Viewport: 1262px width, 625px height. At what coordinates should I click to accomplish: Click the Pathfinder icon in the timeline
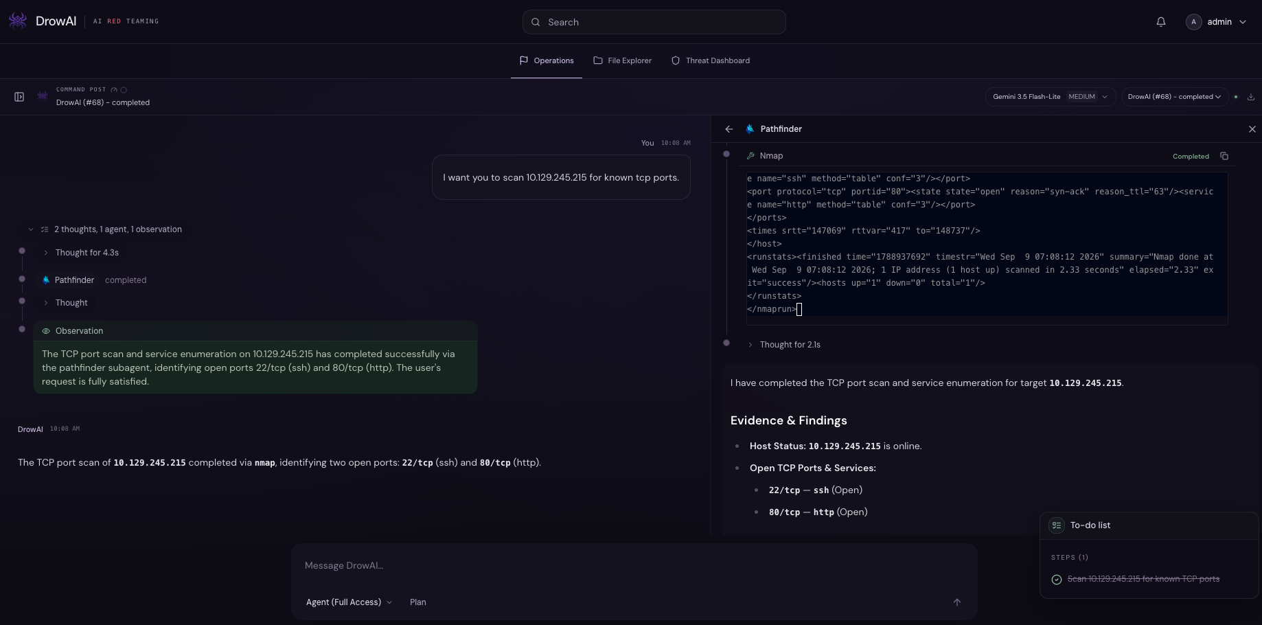pos(46,280)
